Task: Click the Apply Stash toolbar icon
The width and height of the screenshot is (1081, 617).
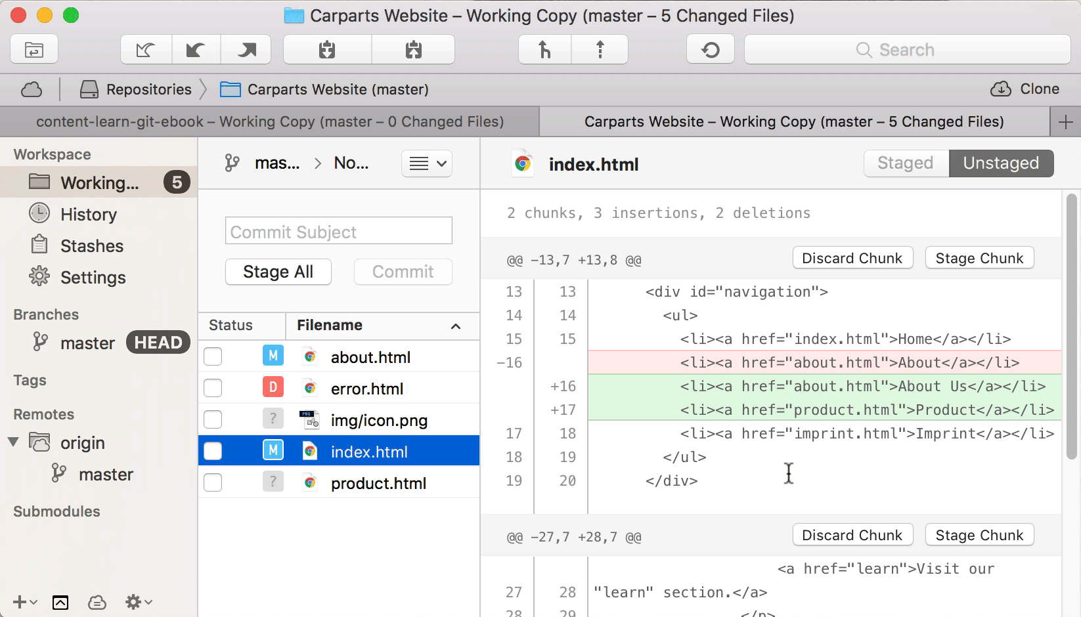Action: pyautogui.click(x=413, y=50)
